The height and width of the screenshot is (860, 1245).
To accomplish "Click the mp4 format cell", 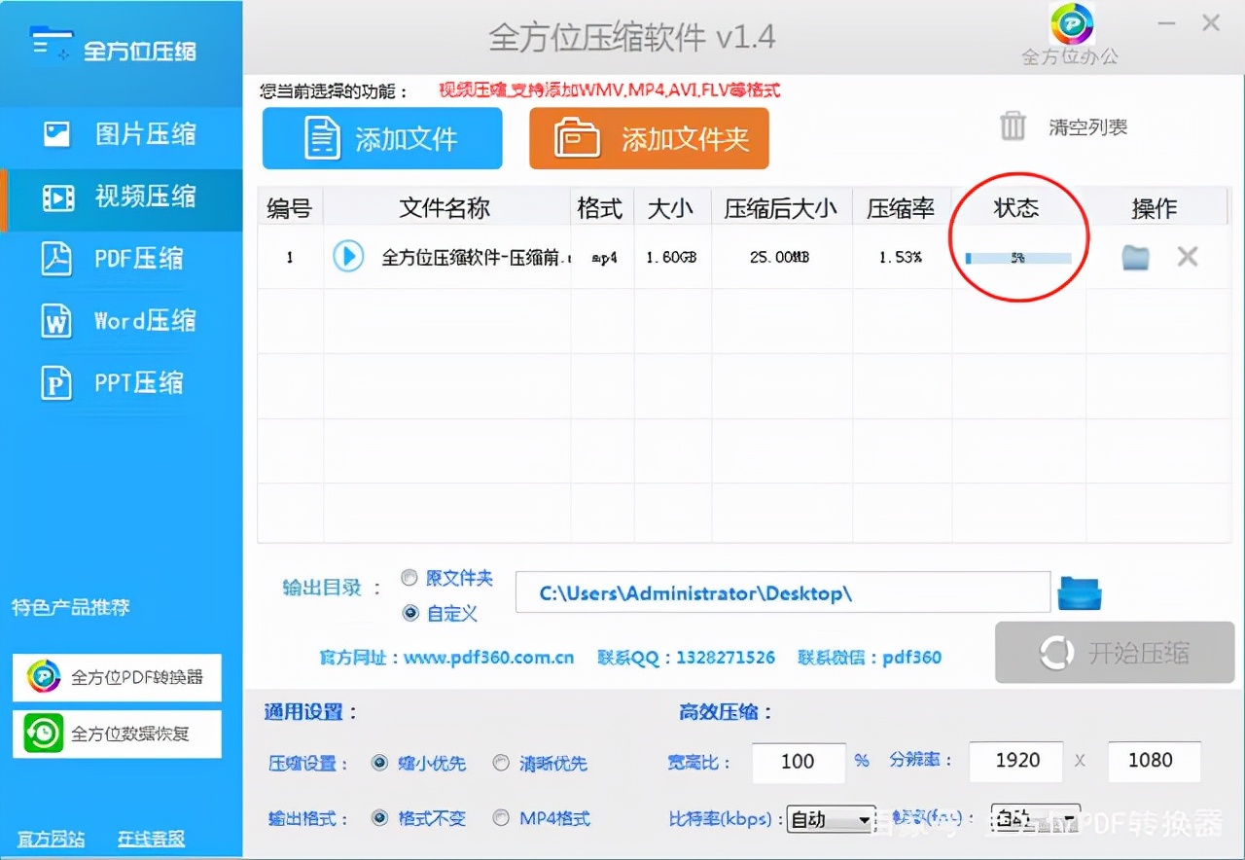I will (x=604, y=259).
